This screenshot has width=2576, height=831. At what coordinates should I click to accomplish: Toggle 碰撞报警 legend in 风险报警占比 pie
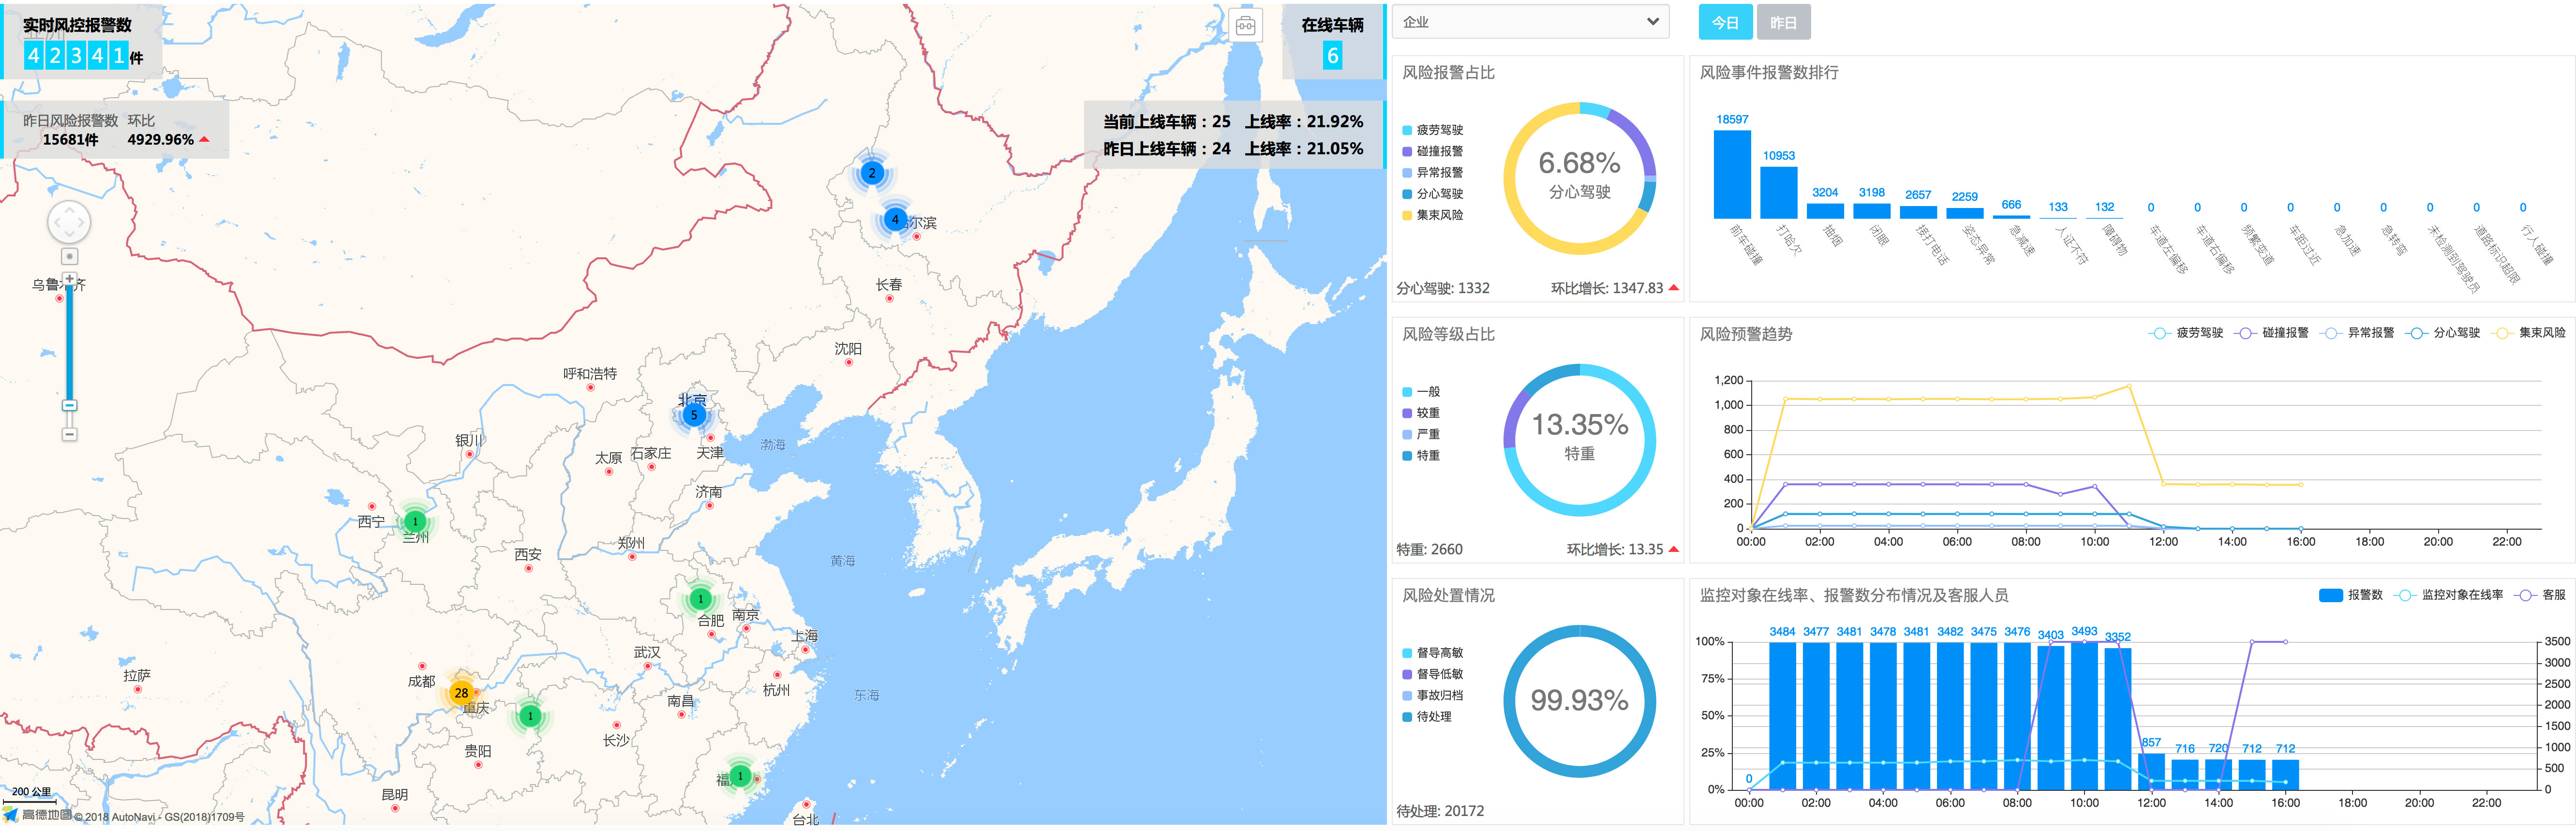coord(1432,151)
